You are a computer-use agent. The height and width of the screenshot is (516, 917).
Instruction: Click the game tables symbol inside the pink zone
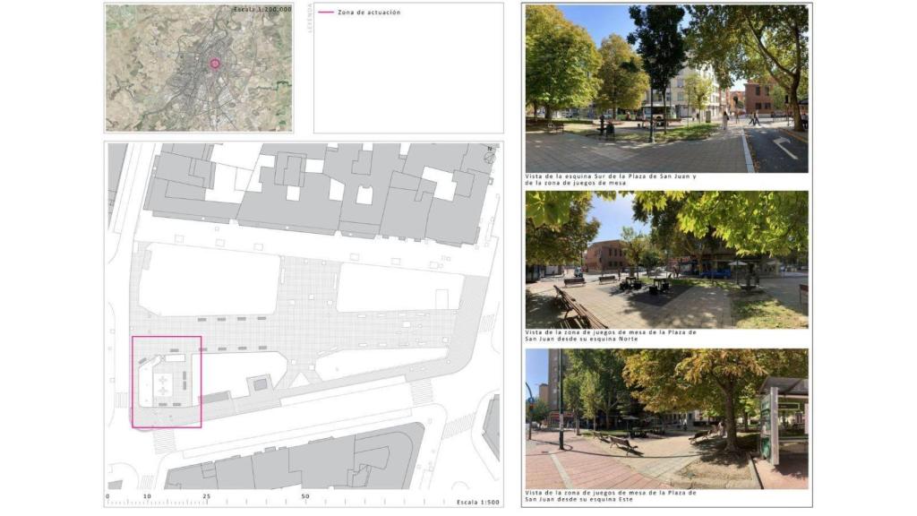163,386
